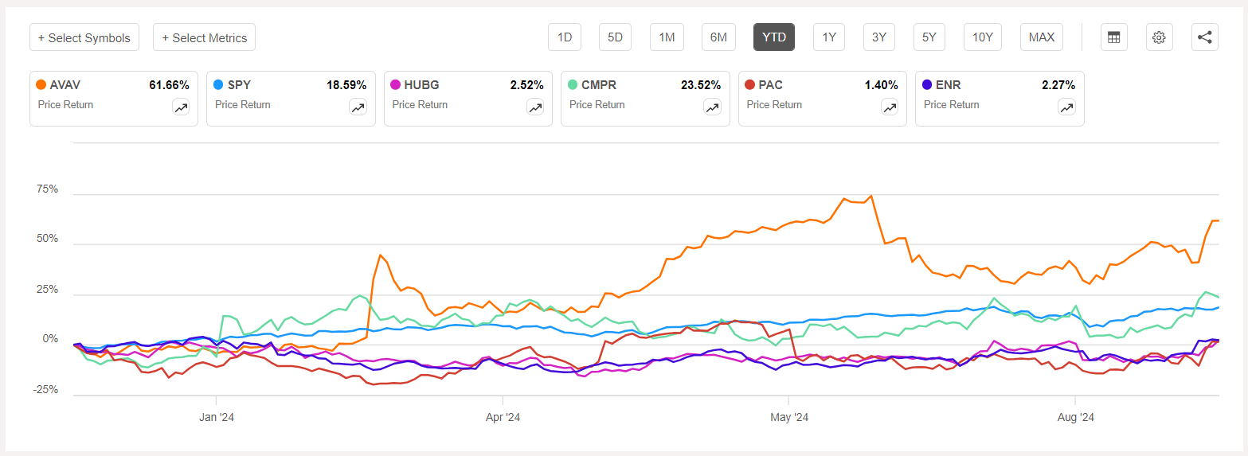Click the orange AVAV color dot

(x=41, y=84)
